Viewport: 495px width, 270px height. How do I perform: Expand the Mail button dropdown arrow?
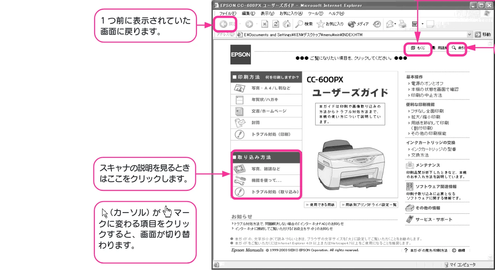click(395, 24)
